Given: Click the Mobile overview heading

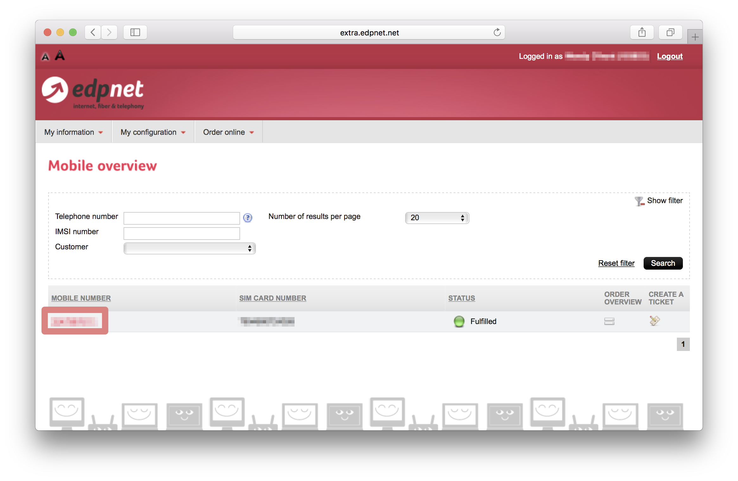Looking at the screenshot, I should tap(103, 166).
